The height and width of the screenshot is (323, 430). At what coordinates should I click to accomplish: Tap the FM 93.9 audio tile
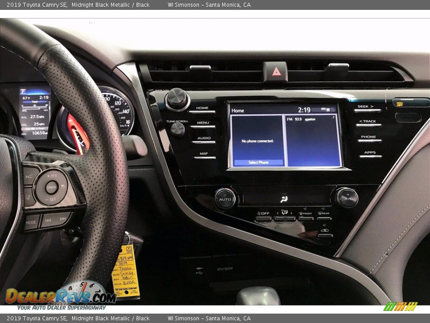pyautogui.click(x=313, y=140)
